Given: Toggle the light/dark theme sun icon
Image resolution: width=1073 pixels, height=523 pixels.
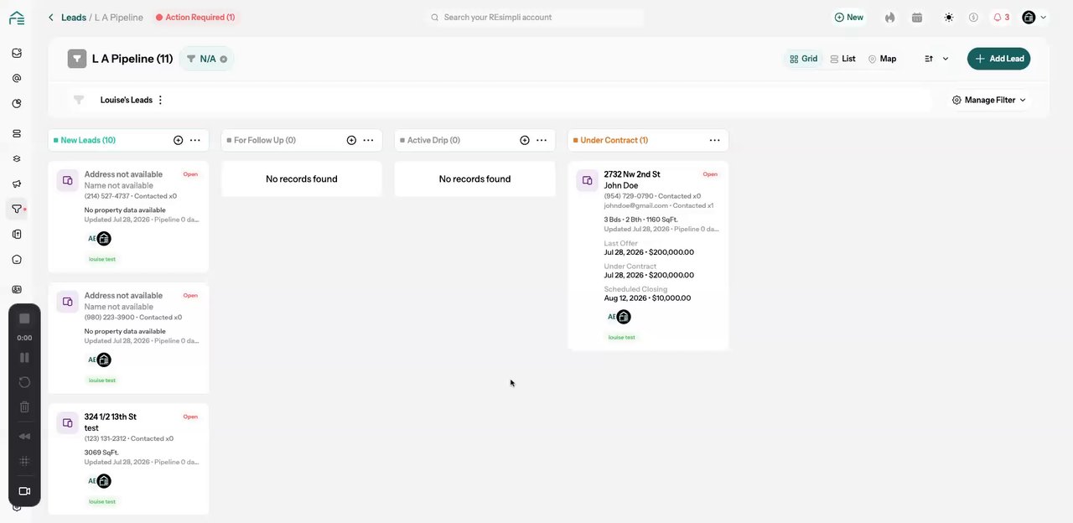Looking at the screenshot, I should pos(948,17).
